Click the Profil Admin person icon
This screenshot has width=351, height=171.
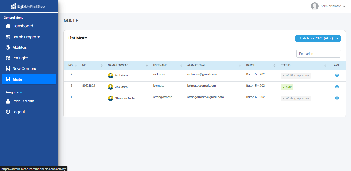[x=8, y=101]
